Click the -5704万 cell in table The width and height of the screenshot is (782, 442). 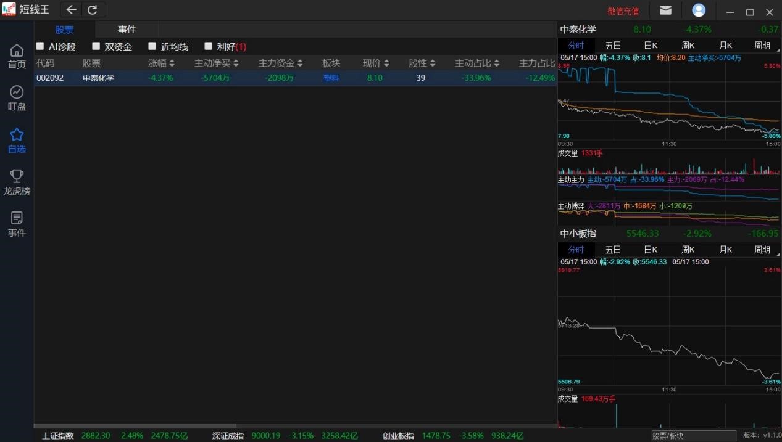[215, 78]
